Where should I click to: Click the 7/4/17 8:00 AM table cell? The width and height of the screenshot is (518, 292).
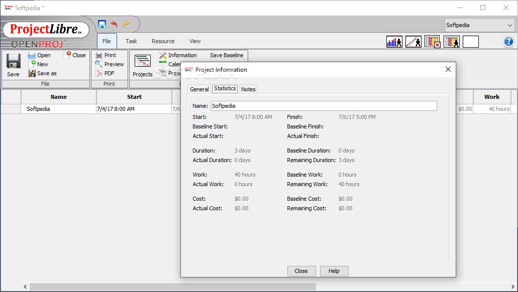click(134, 109)
